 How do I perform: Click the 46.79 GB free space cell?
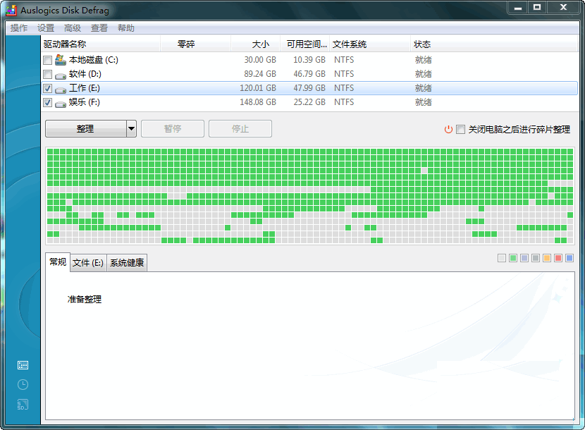tap(309, 74)
